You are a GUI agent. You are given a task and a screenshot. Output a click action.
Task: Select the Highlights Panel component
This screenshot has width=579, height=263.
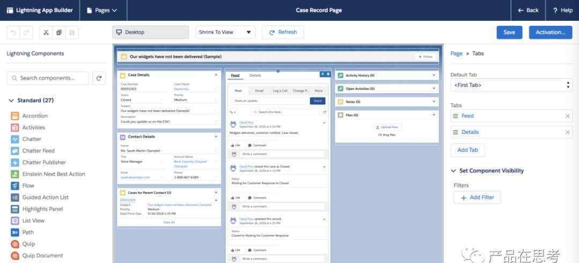click(42, 209)
